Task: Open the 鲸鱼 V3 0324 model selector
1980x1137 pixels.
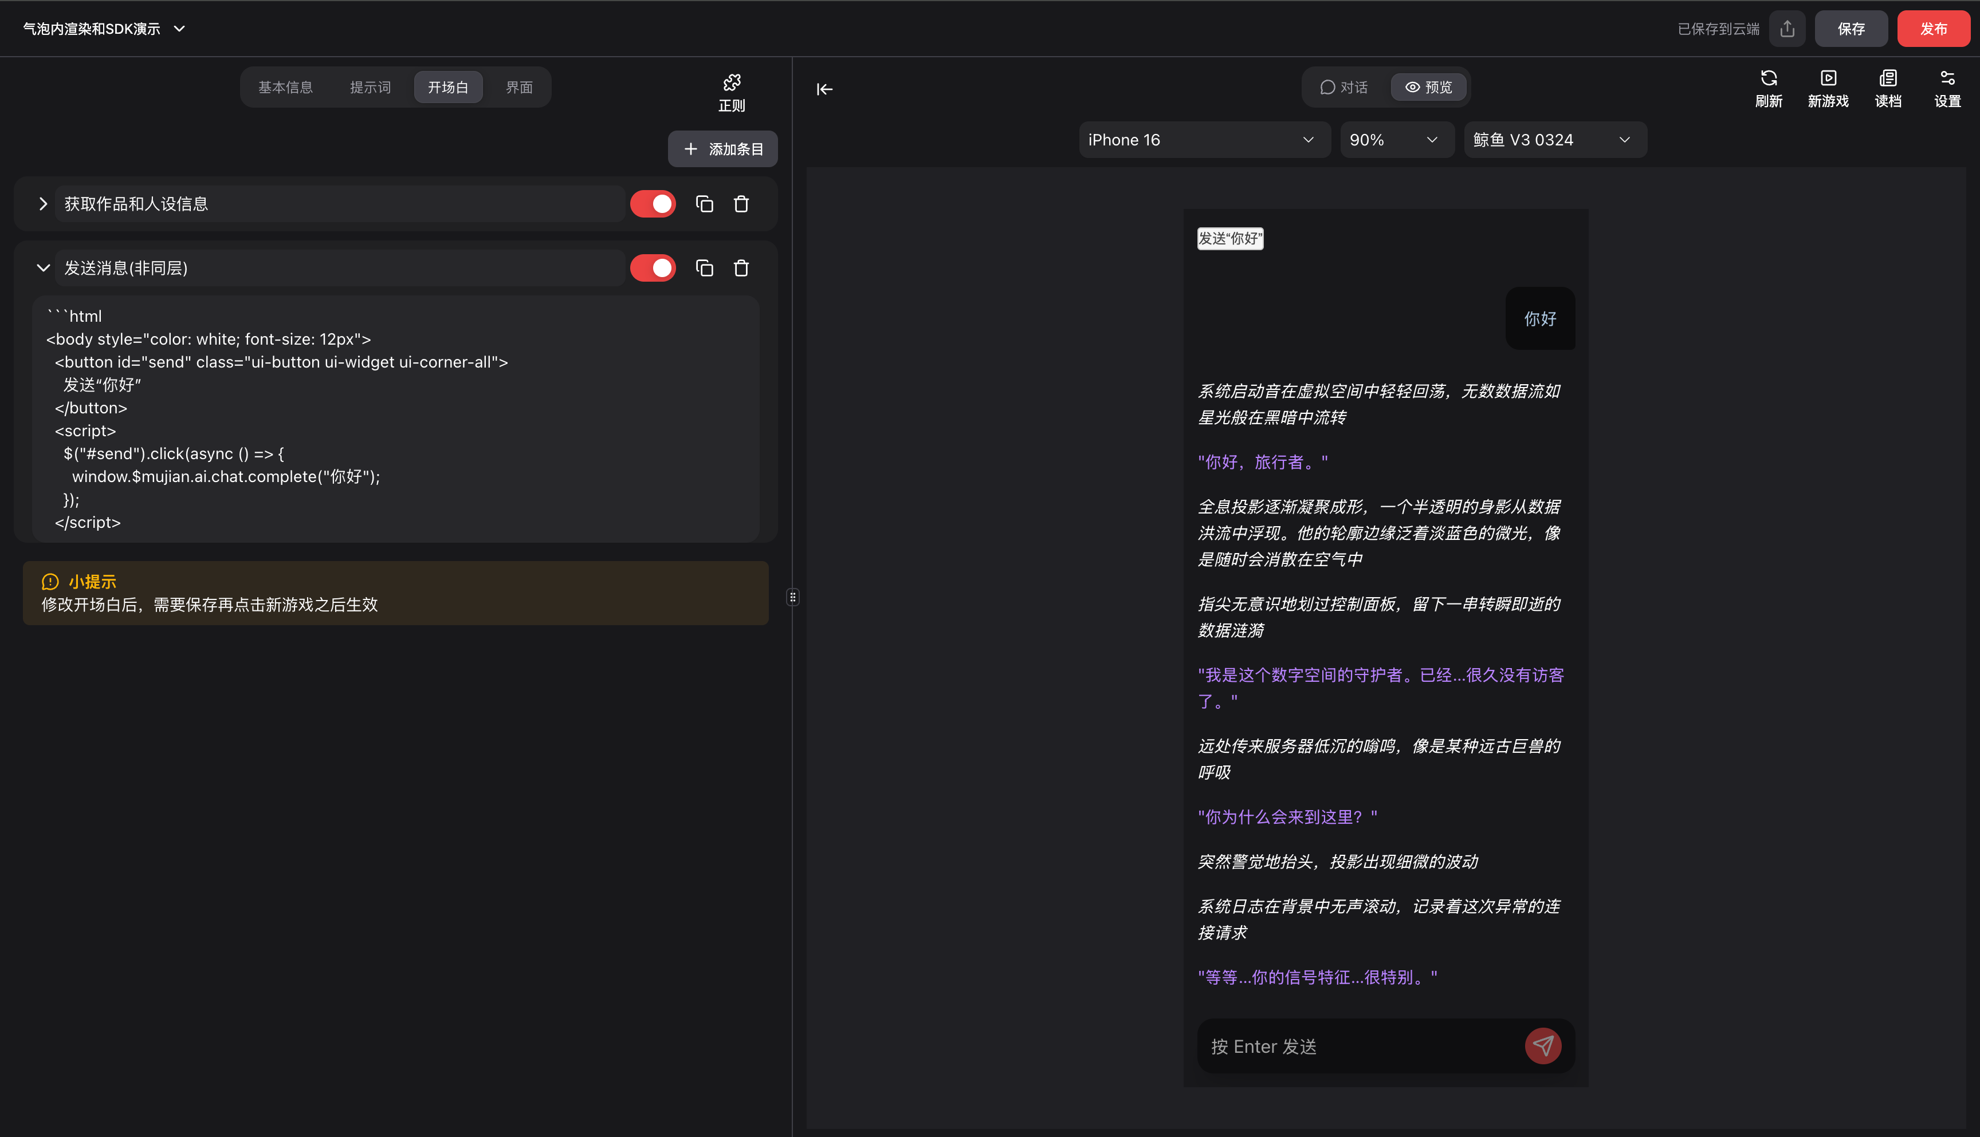Action: click(1553, 139)
